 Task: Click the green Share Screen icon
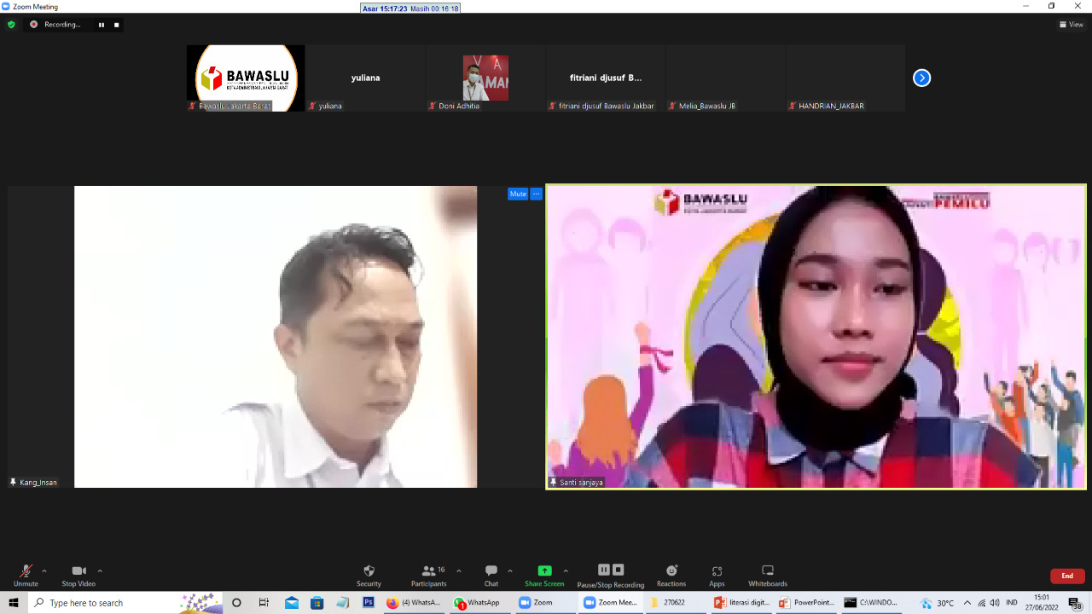544,571
